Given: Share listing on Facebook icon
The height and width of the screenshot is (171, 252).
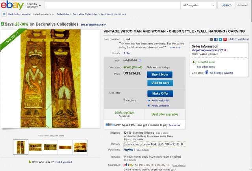Looking at the screenshot, I should coord(216,39).
